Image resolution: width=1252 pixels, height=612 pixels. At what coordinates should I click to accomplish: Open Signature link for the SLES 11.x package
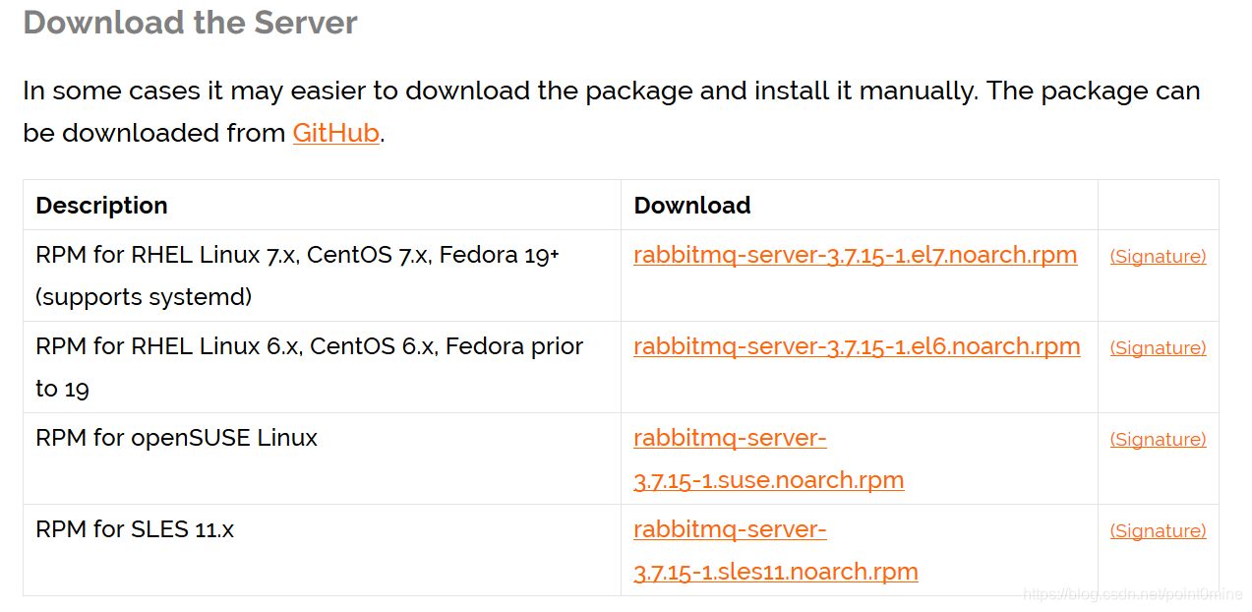[x=1158, y=530]
